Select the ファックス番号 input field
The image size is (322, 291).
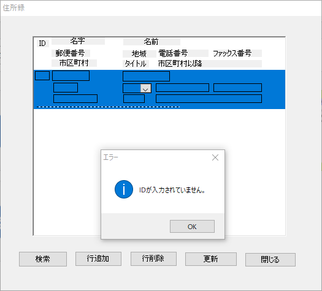tap(237, 88)
